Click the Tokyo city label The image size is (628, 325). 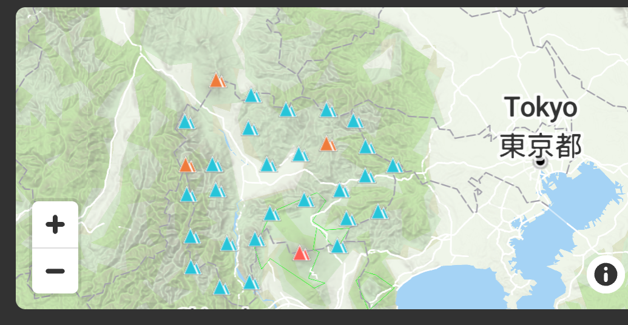(x=541, y=108)
